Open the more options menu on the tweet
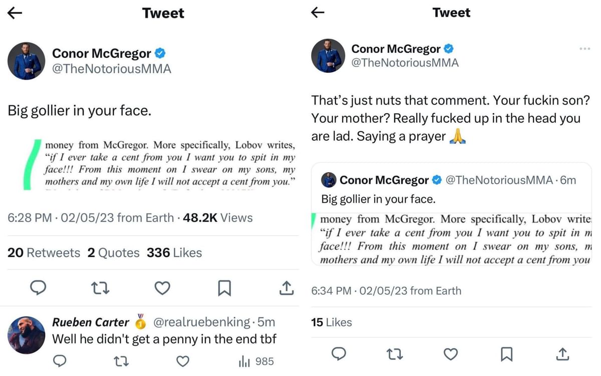The height and width of the screenshot is (376, 601). click(585, 48)
